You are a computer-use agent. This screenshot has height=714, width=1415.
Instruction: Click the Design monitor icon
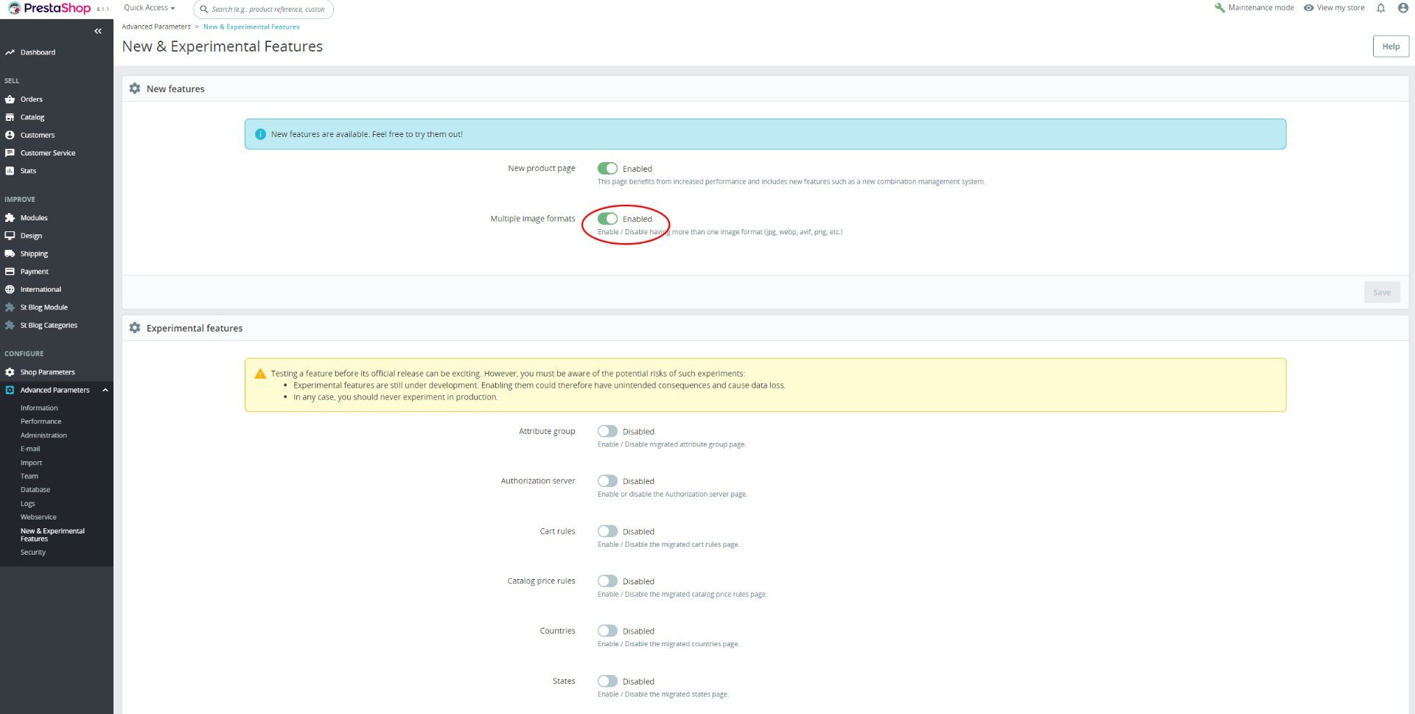point(10,236)
